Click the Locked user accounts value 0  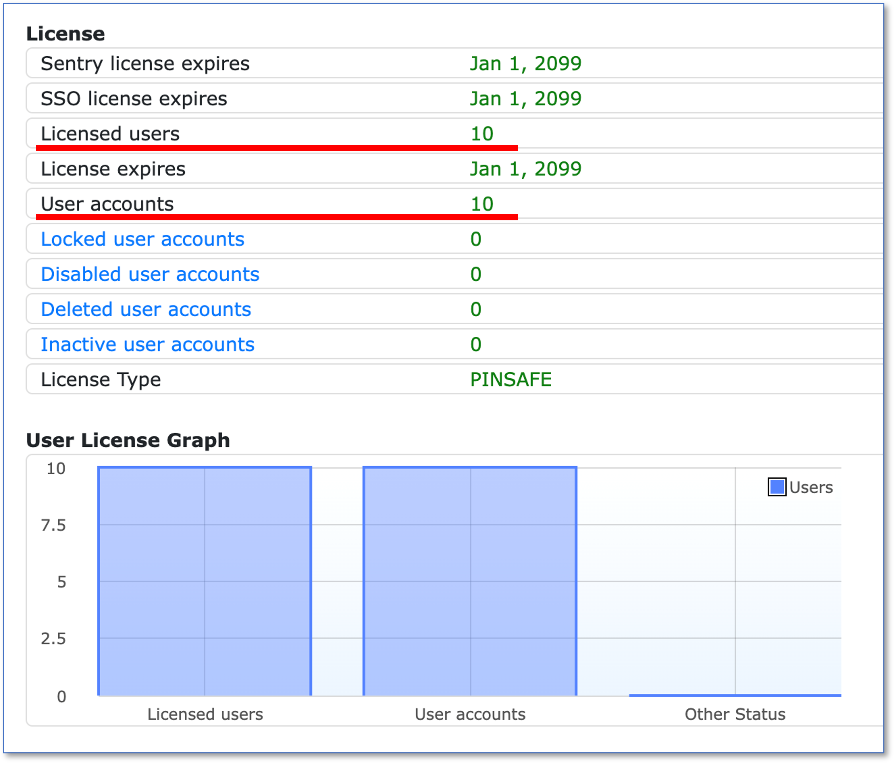pyautogui.click(x=476, y=239)
